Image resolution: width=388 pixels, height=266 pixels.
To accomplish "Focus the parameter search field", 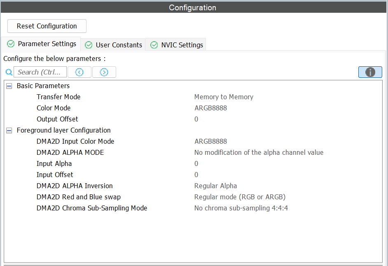I will click(40, 72).
